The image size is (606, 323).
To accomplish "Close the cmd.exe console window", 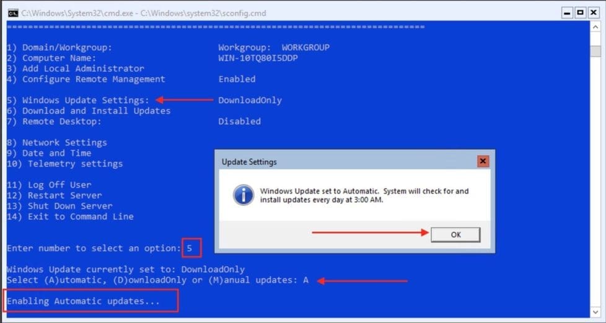I will pos(593,12).
